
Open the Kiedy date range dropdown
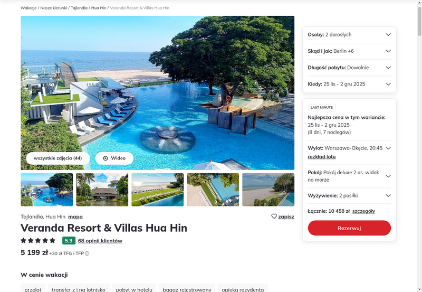click(349, 84)
